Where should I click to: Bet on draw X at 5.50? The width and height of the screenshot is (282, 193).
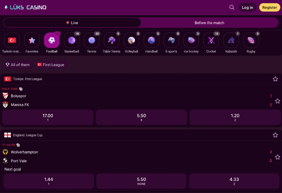[141, 117]
